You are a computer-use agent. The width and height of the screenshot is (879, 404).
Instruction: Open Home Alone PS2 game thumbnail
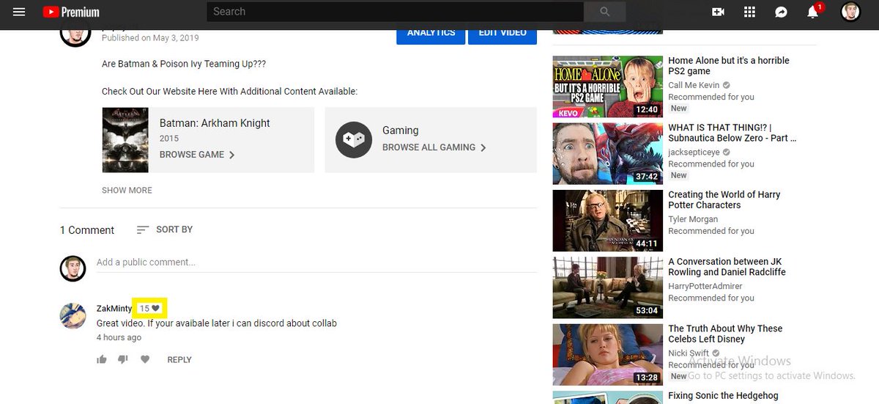607,87
